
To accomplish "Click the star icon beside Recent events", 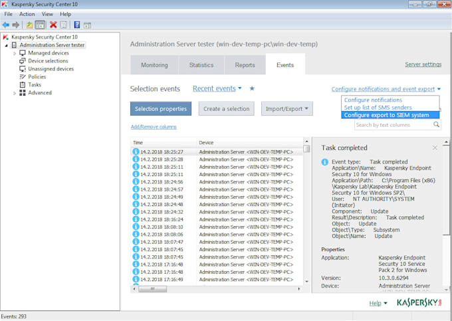I will pos(252,88).
